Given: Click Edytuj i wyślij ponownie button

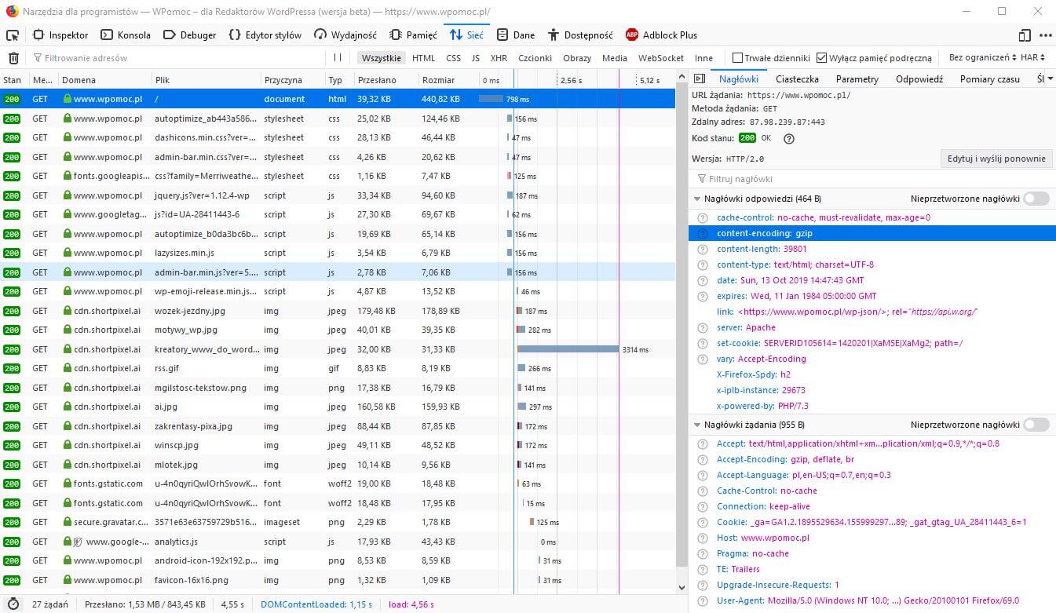Looking at the screenshot, I should [996, 159].
